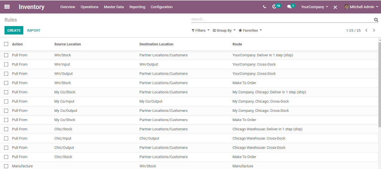Image resolution: width=381 pixels, height=169 pixels.
Task: Tick the Manufacture rule row checkbox
Action: 6,166
